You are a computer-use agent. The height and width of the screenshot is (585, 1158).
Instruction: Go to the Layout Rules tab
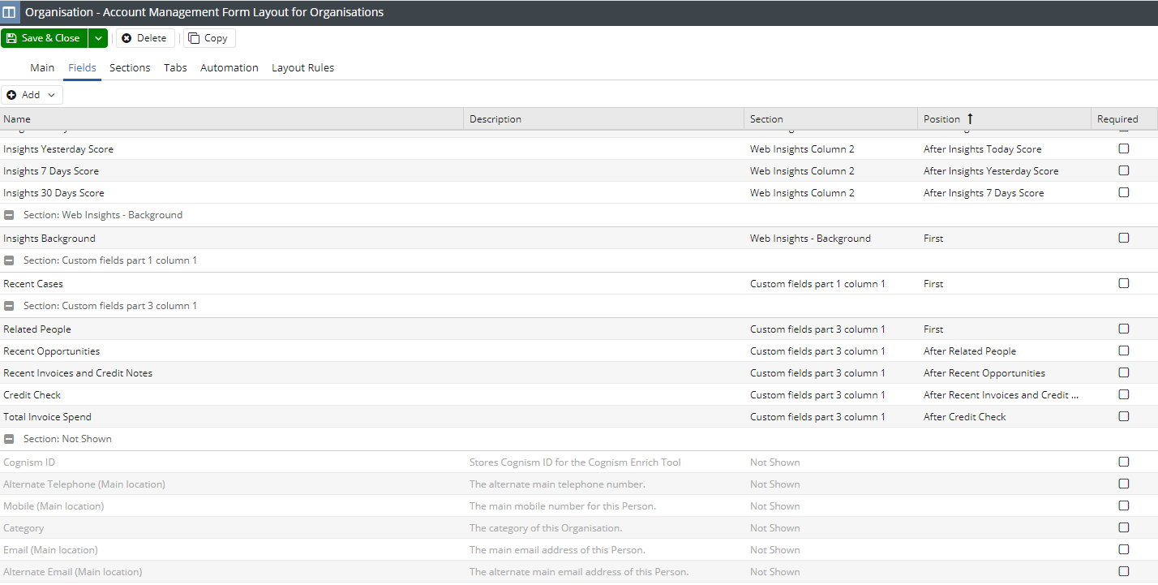[302, 67]
